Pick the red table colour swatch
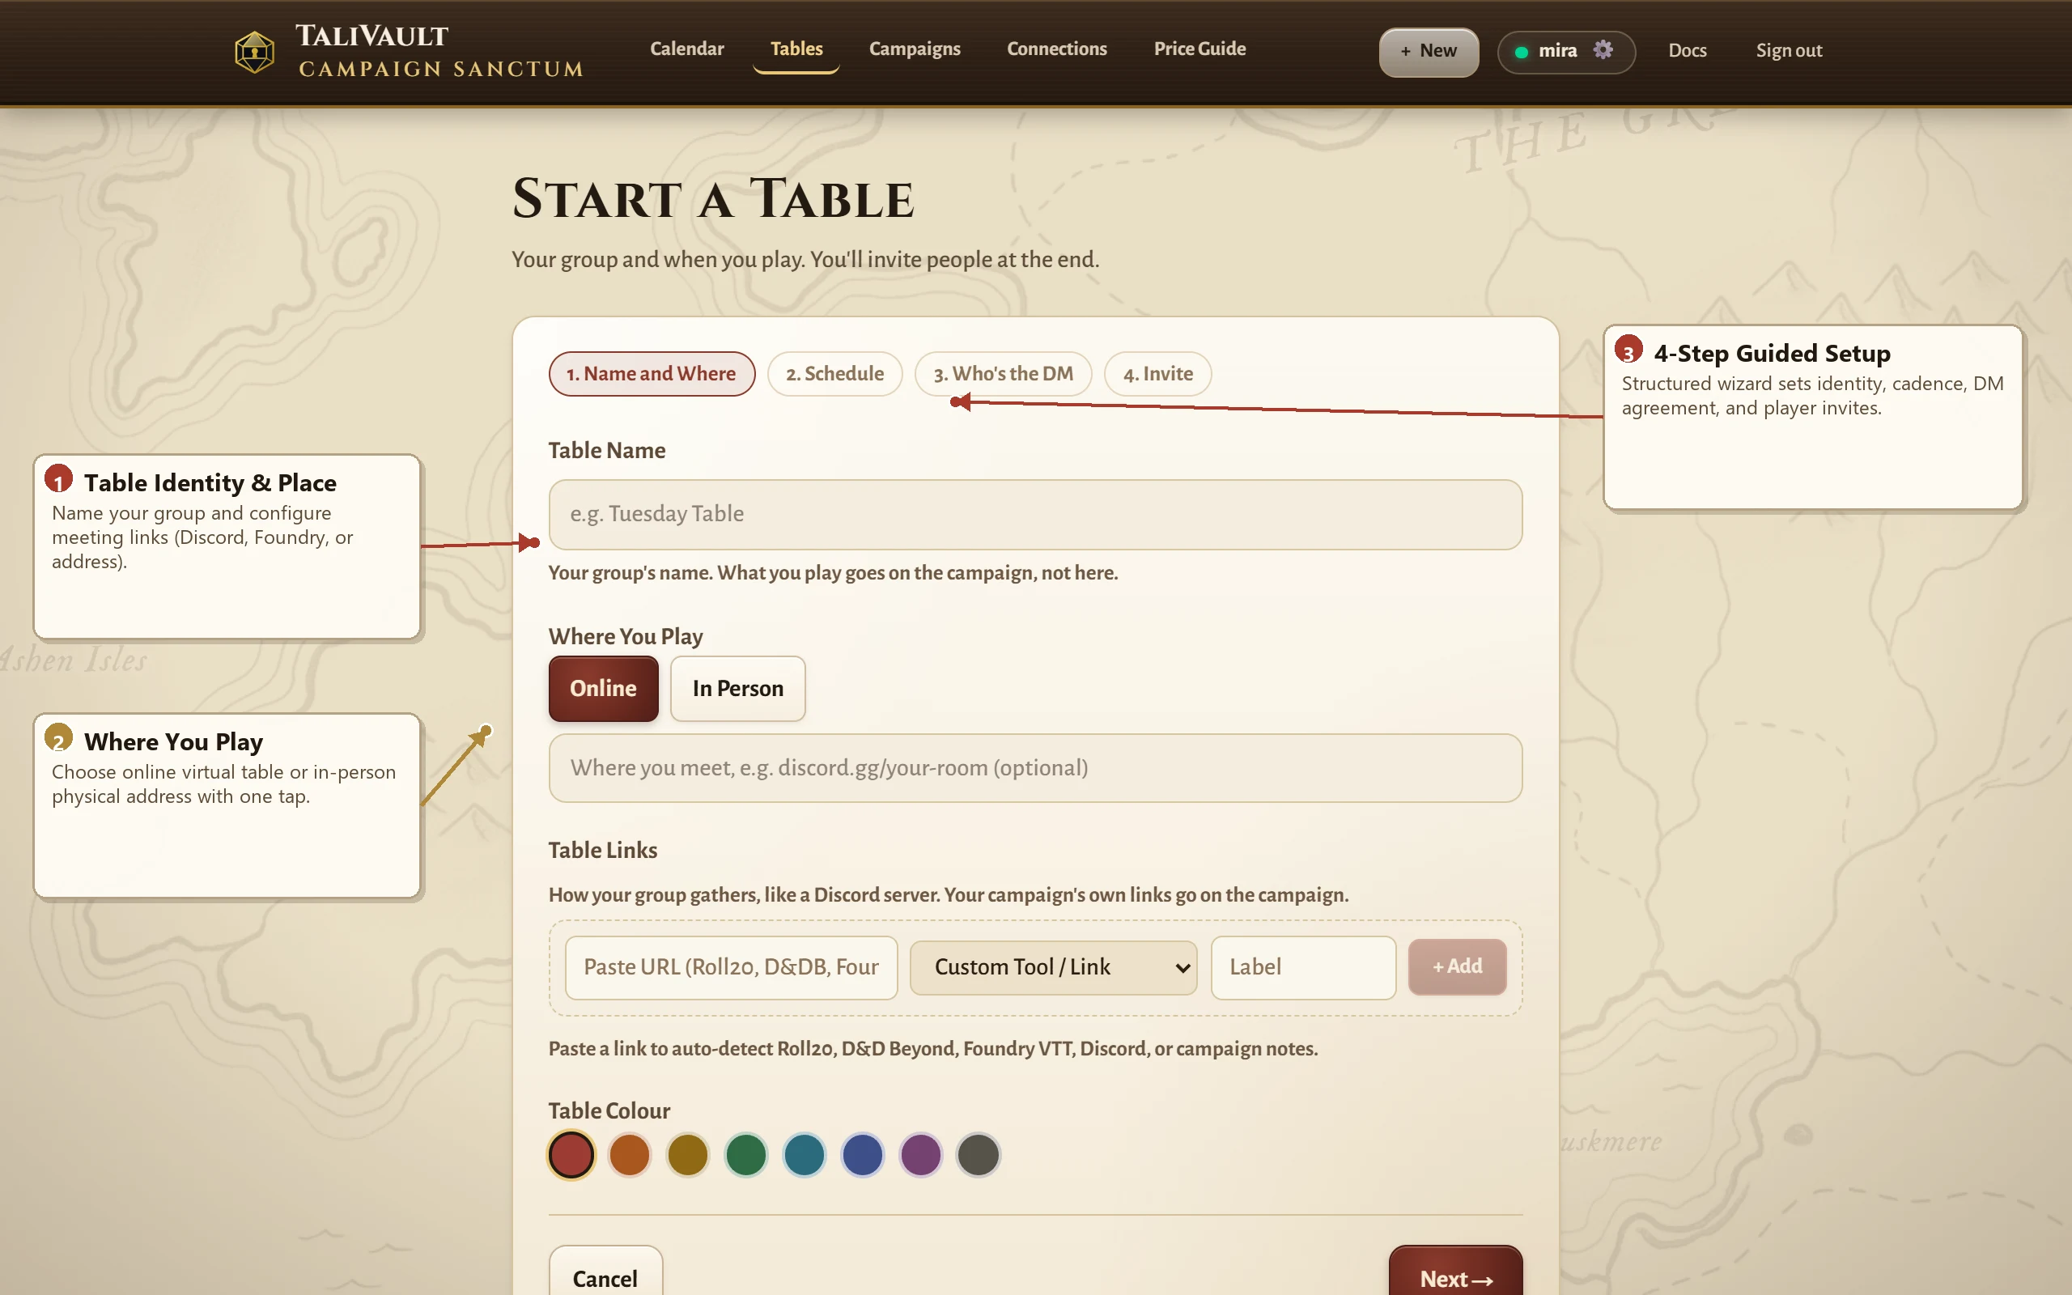Viewport: 2072px width, 1295px height. 571,1154
